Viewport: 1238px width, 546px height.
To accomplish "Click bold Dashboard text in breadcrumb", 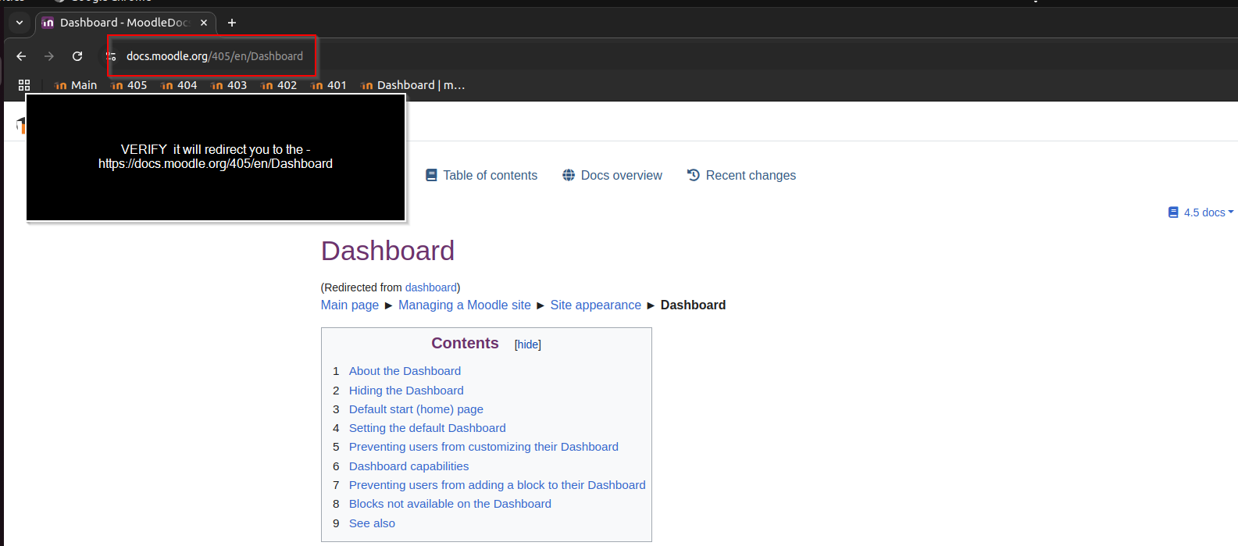I will (x=693, y=305).
